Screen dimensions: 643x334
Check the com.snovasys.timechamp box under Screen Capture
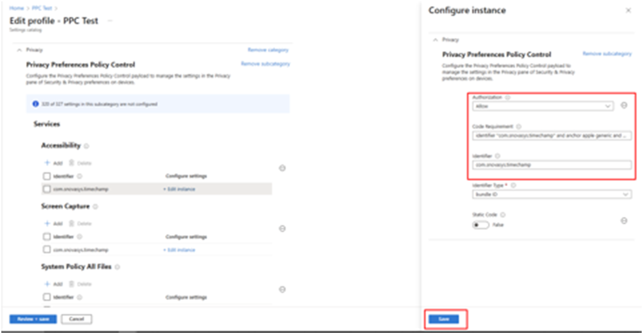46,250
